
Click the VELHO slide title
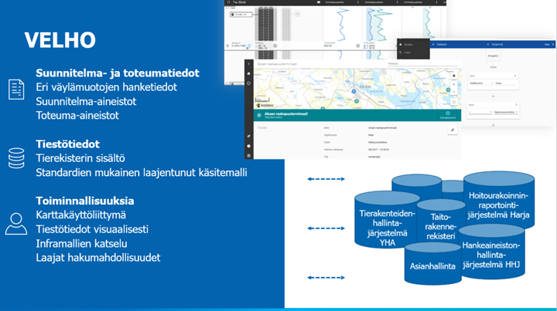[60, 39]
